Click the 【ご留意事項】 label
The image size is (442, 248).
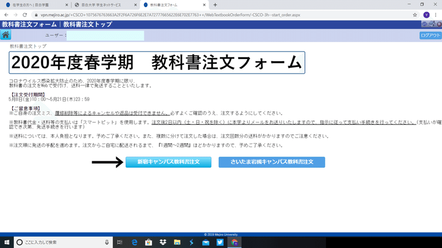[x=25, y=108]
